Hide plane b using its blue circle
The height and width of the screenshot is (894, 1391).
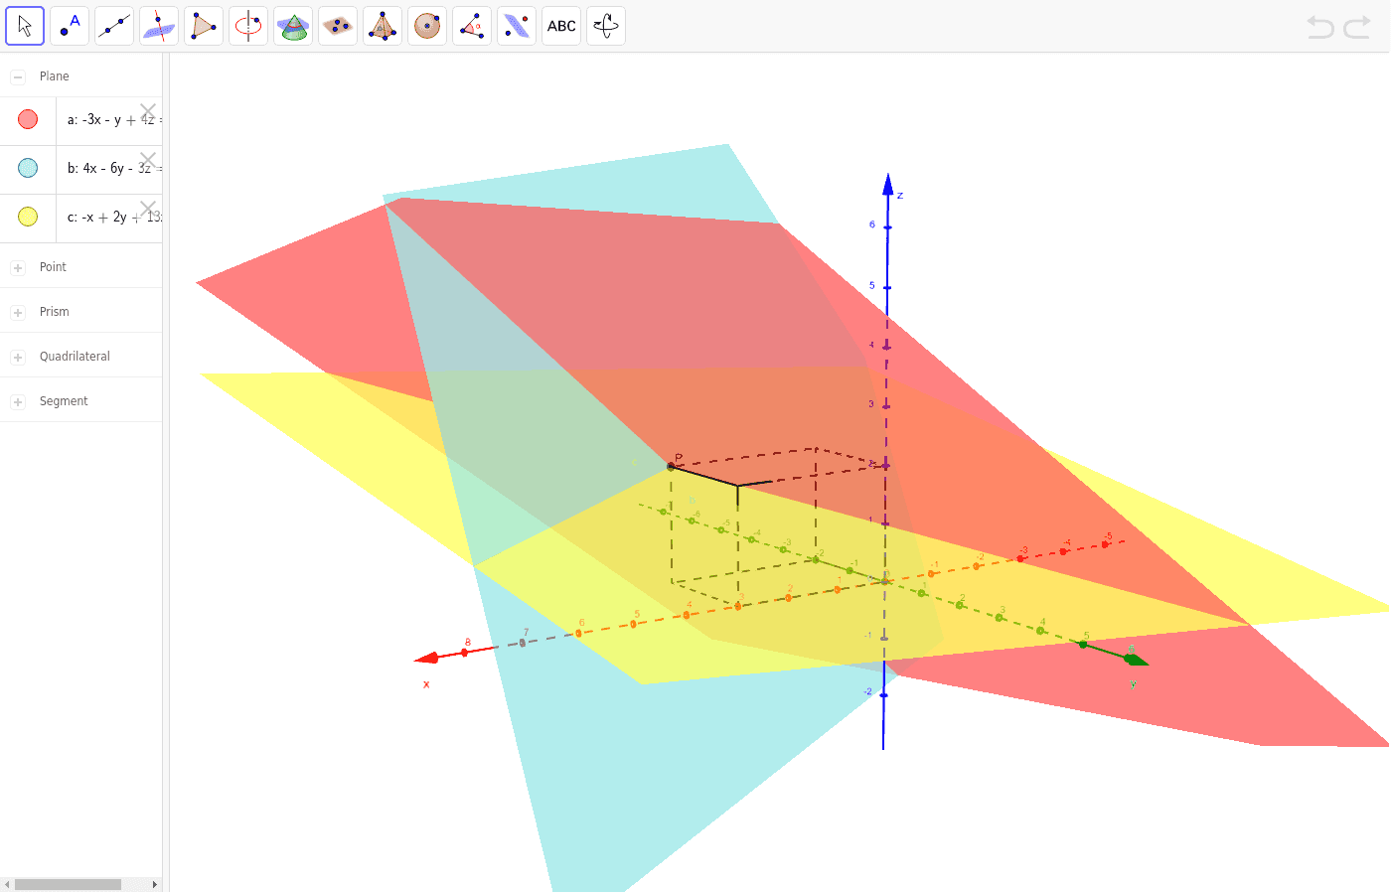[x=27, y=168]
